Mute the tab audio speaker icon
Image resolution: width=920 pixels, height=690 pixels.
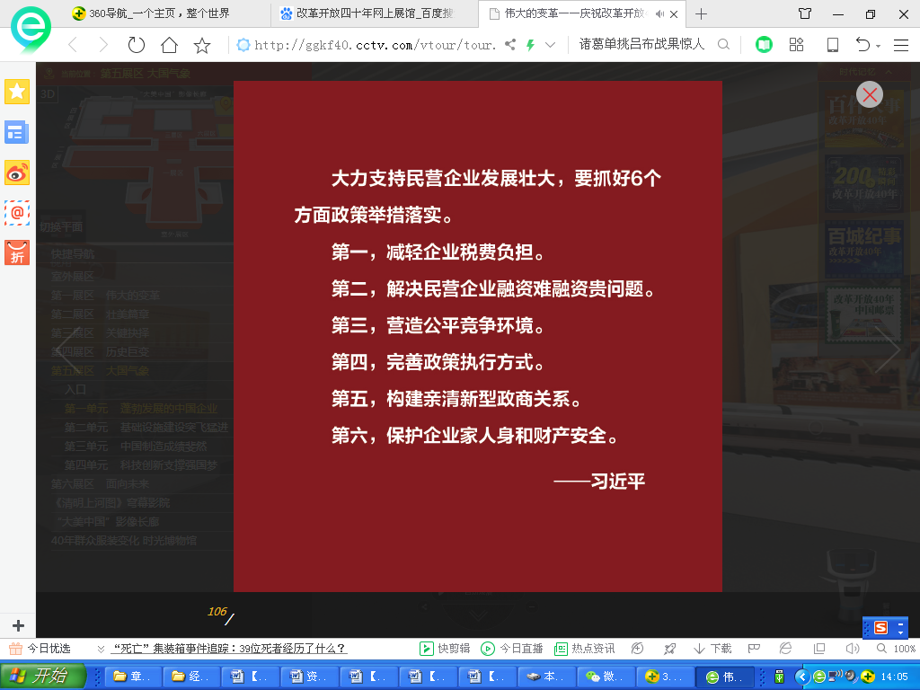(660, 14)
